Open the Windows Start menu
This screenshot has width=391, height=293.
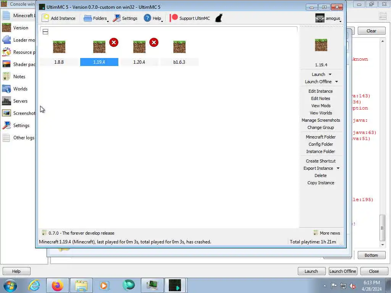[x=10, y=285]
